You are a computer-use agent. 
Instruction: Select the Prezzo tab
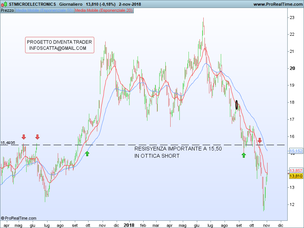tap(7, 10)
